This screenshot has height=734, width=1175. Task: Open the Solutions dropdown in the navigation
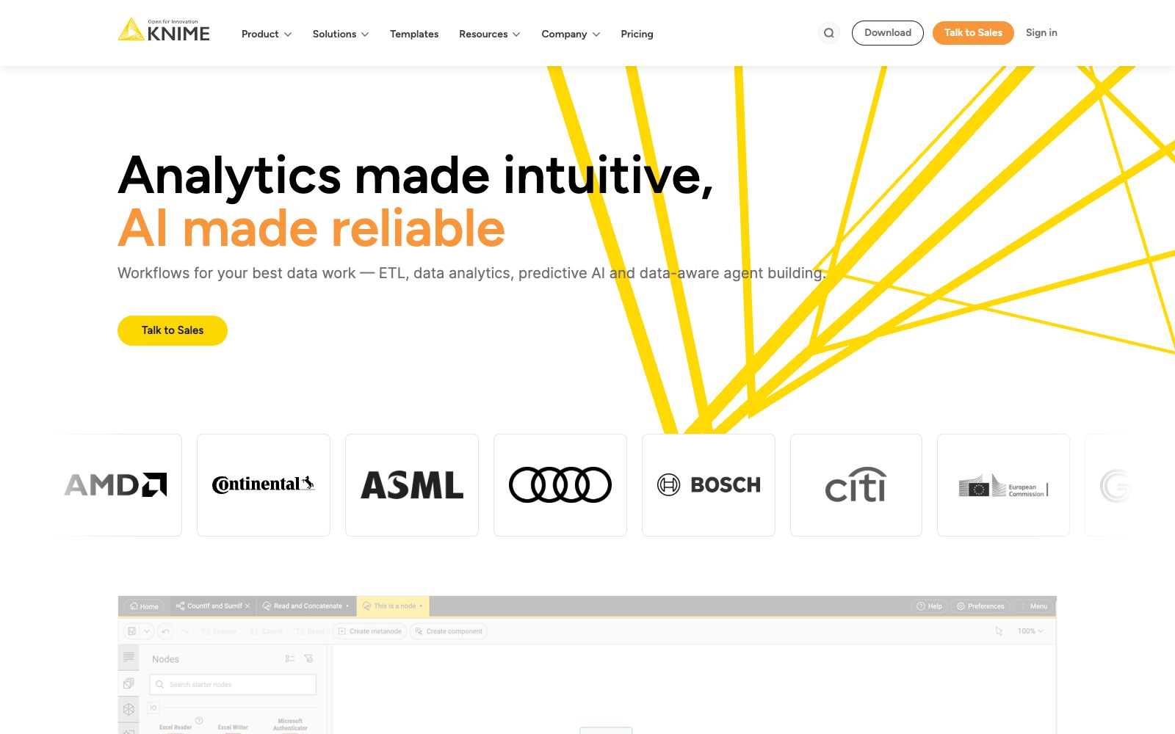point(341,34)
